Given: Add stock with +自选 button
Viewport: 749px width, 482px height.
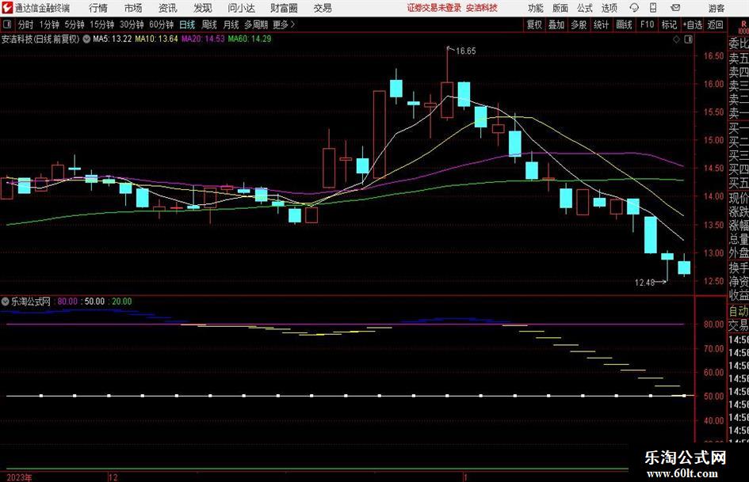Looking at the screenshot, I should click(x=693, y=25).
